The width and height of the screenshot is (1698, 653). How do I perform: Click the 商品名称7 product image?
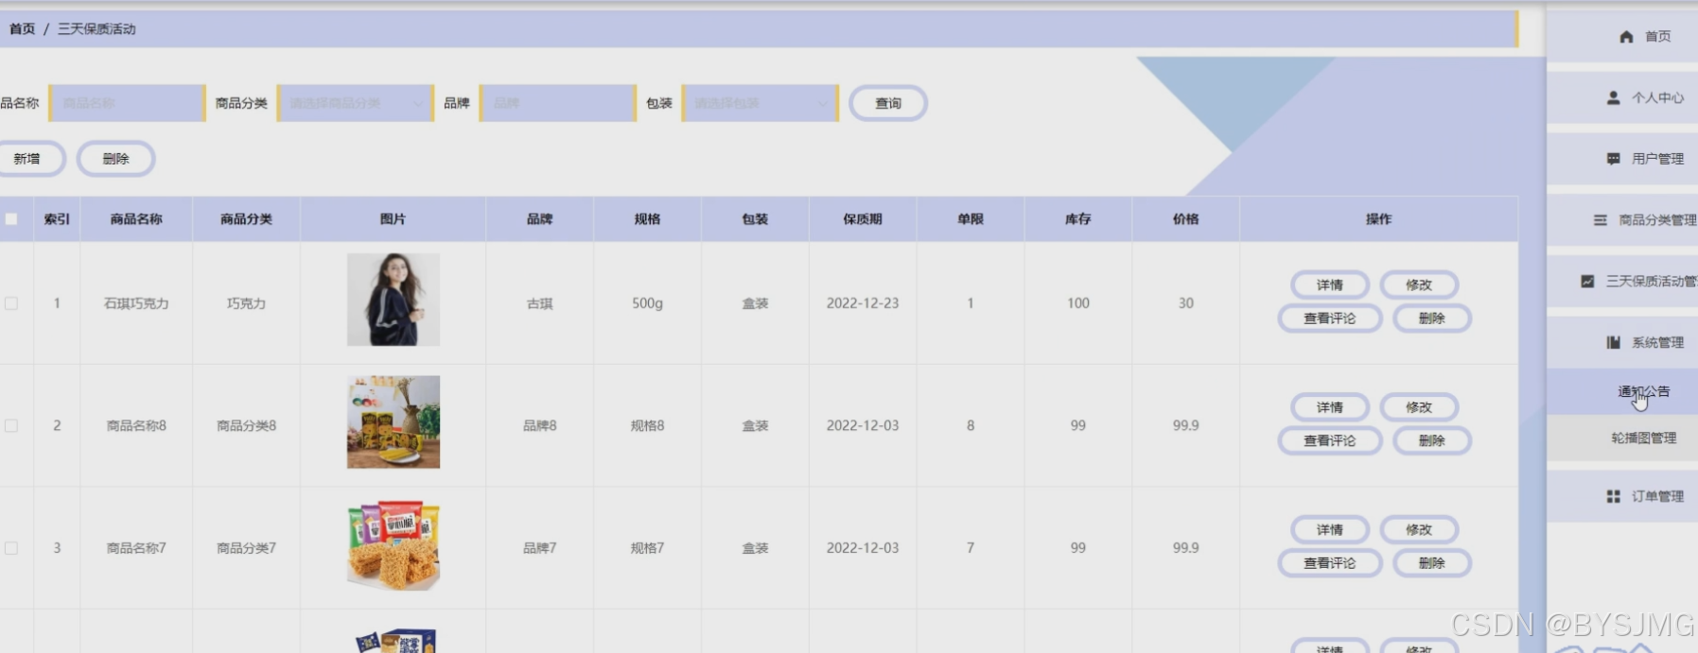pos(394,545)
